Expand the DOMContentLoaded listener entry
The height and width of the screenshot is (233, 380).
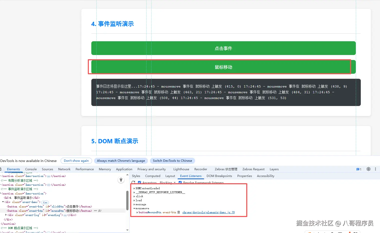pyautogui.click(x=134, y=188)
